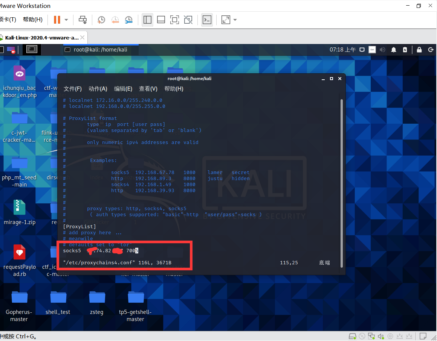Select root@kali: /home/kali taskbar entry
The image size is (437, 341).
(100, 50)
